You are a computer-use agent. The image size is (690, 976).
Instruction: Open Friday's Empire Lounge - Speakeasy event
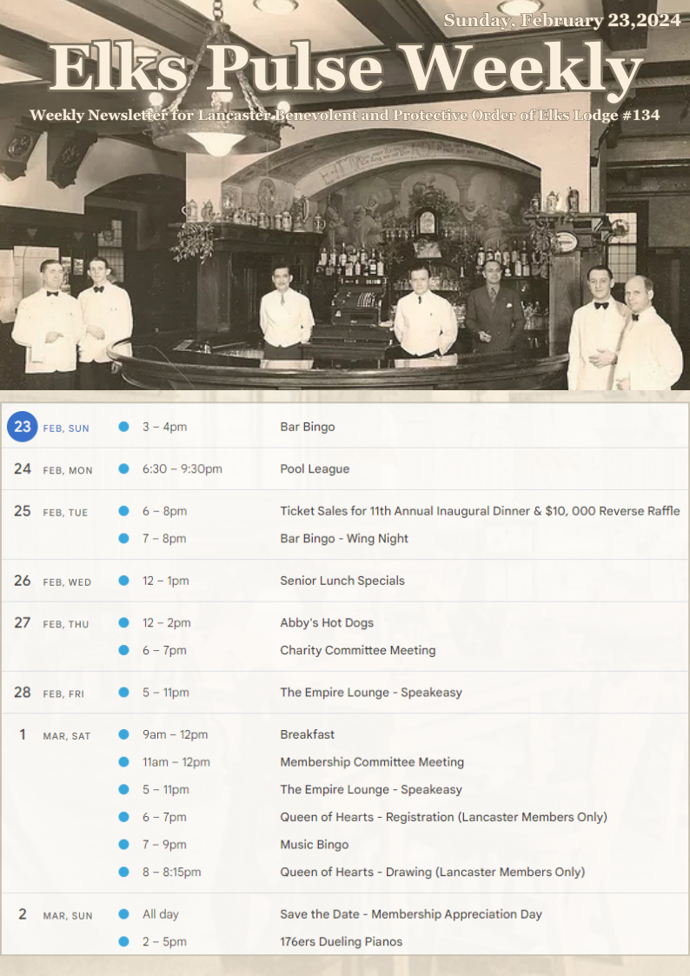(x=371, y=692)
